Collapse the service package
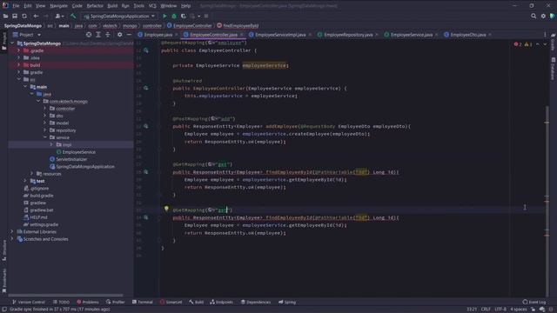 point(45,137)
